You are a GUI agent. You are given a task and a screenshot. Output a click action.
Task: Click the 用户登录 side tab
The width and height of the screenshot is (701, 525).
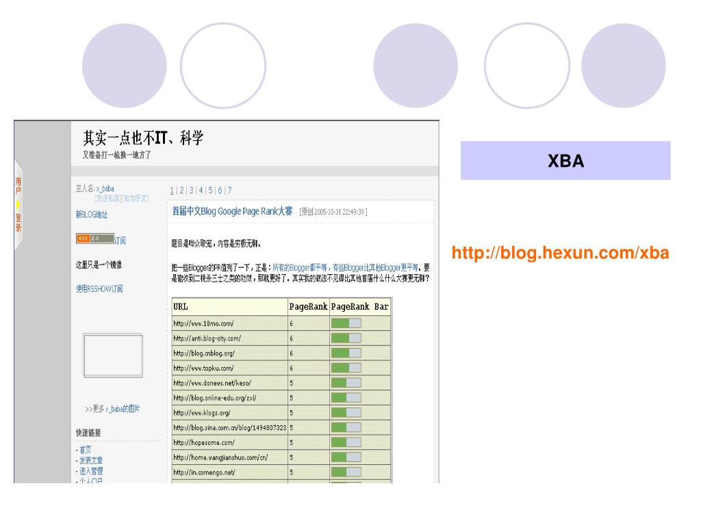pyautogui.click(x=18, y=205)
